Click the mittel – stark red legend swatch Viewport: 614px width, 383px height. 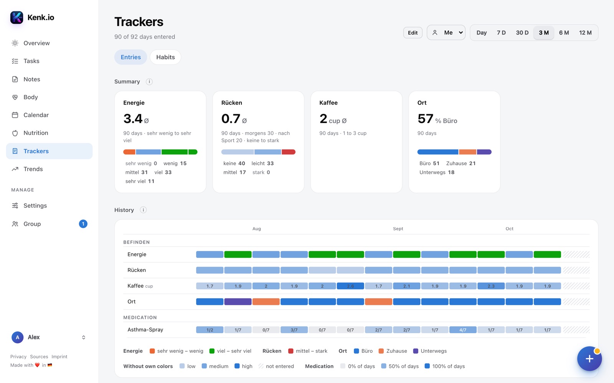coord(291,351)
